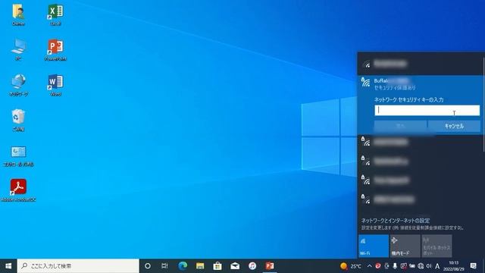Select the user folder desktop icon
The height and width of the screenshot is (273, 485).
(18, 14)
